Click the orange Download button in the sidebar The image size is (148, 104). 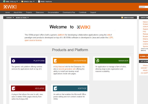point(143,56)
